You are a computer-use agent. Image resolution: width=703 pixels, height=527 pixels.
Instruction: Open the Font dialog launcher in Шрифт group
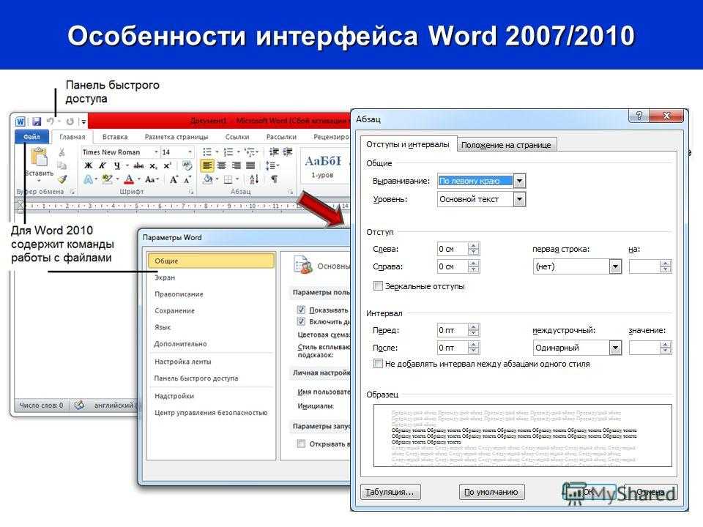pyautogui.click(x=191, y=192)
